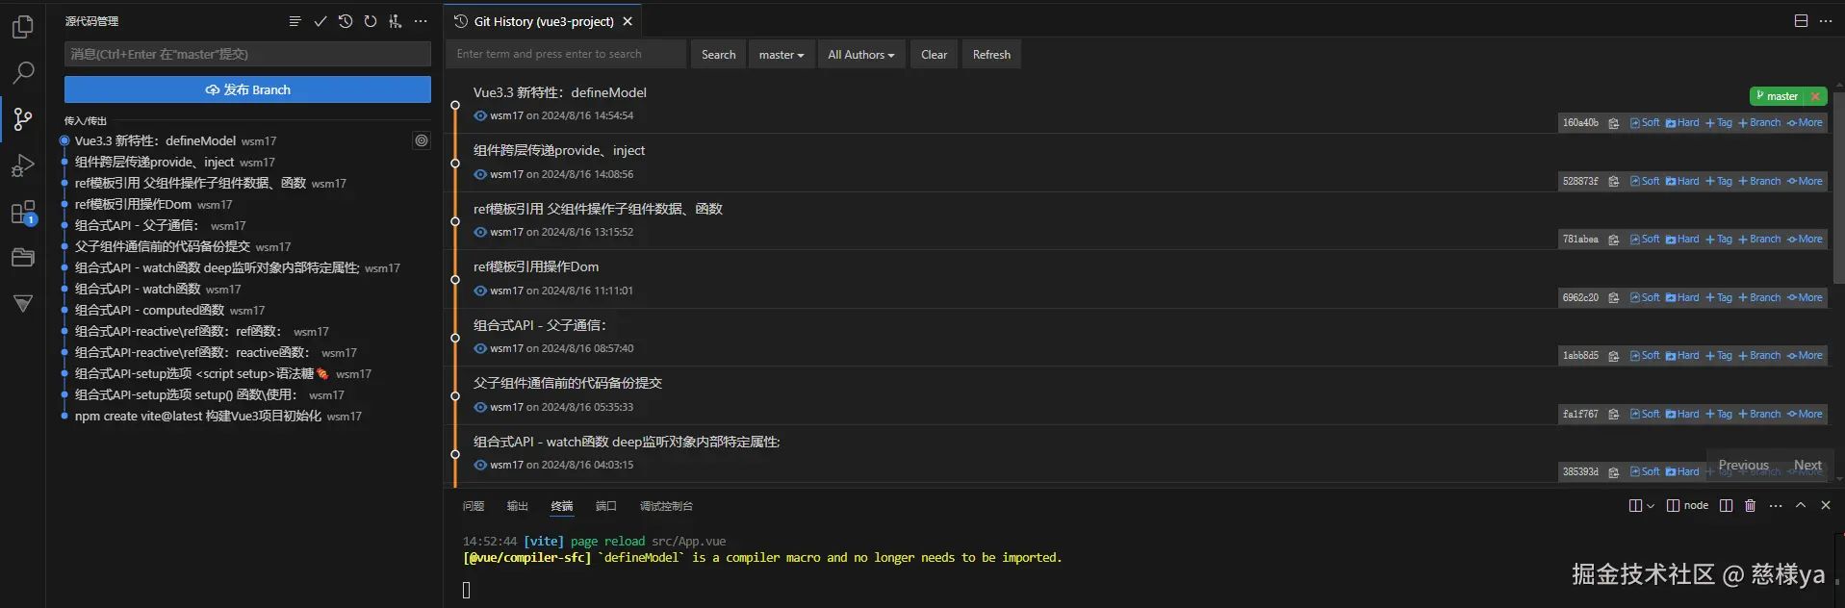Viewport: 1845px width, 608px height.
Task: Close the bottom terminal panel
Action: click(x=1826, y=506)
